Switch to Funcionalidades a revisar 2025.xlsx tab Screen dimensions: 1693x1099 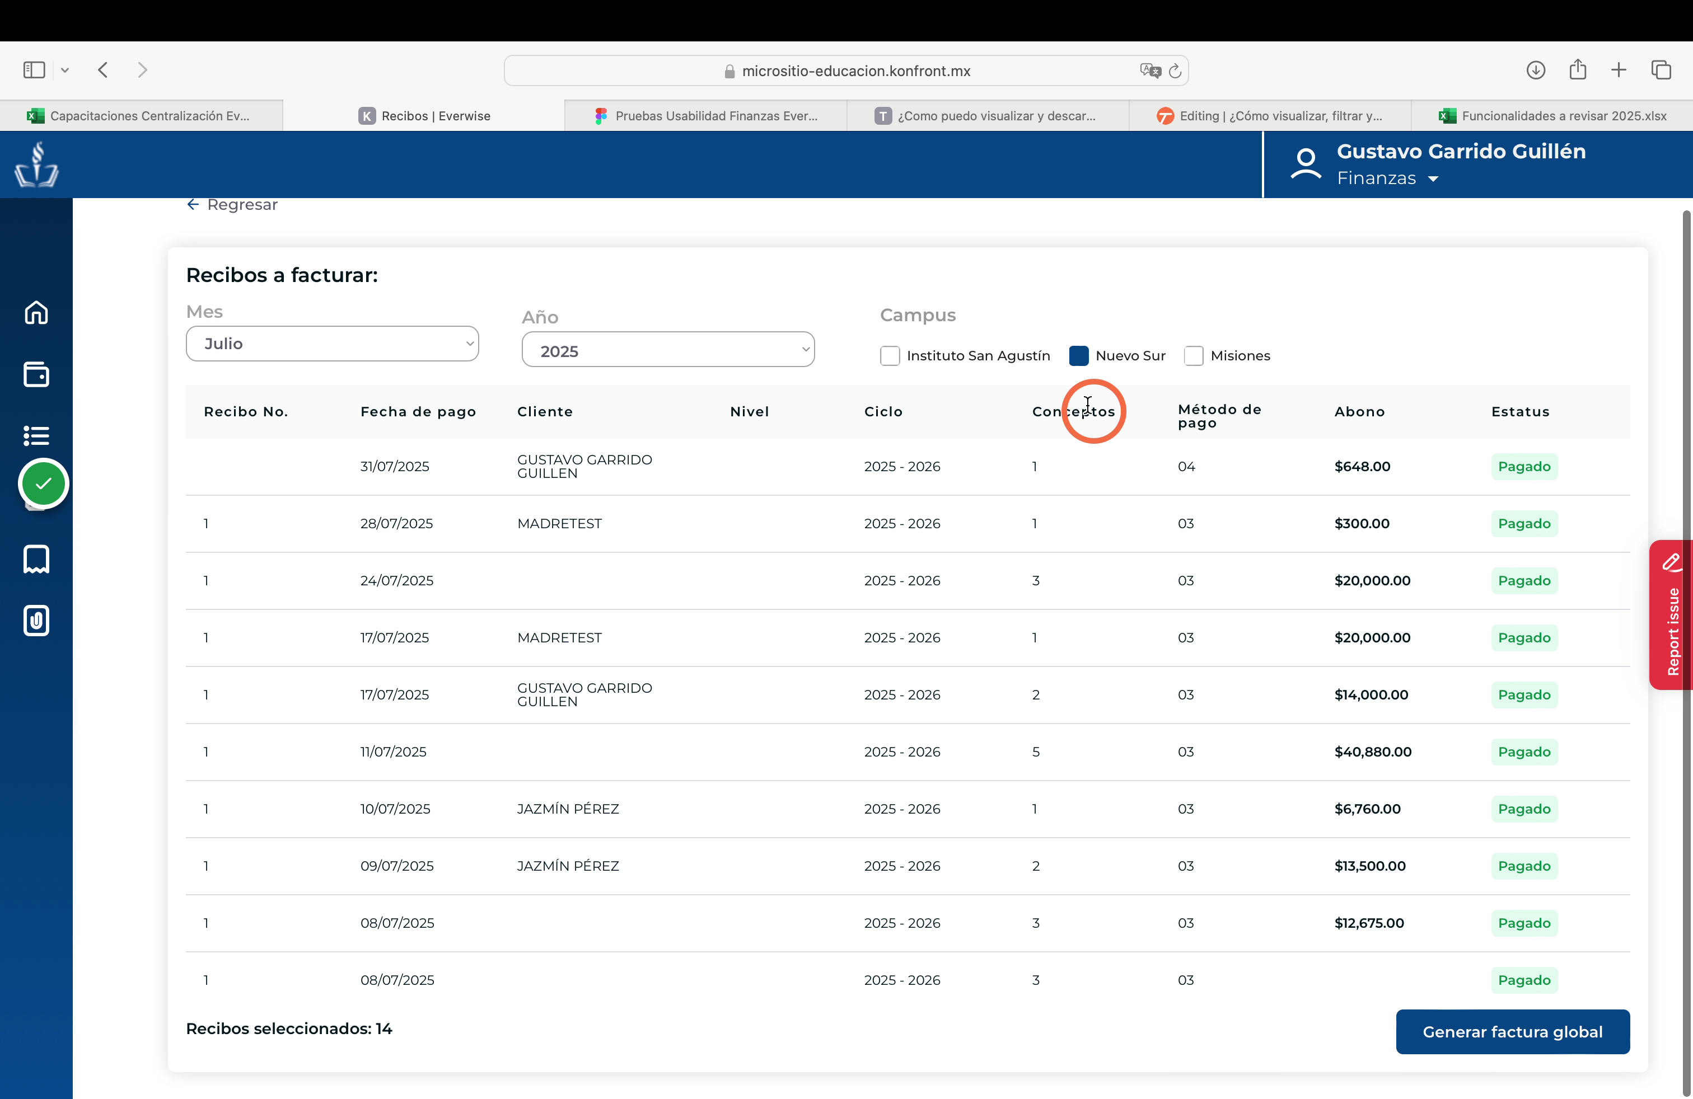[1553, 116]
